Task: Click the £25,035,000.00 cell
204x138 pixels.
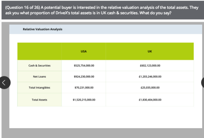Action: (x=150, y=88)
